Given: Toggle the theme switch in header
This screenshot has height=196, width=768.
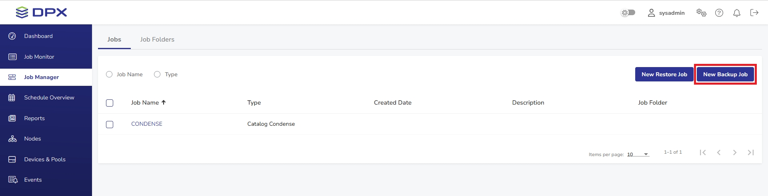Looking at the screenshot, I should (628, 13).
